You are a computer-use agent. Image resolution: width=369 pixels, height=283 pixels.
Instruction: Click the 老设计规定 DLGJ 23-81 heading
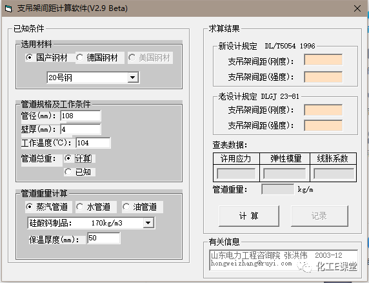[259, 96]
